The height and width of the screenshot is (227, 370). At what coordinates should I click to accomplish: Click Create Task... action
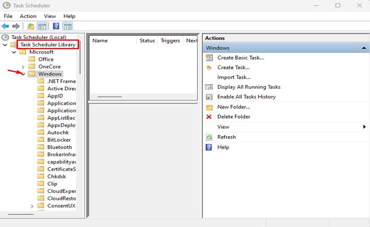pos(234,68)
